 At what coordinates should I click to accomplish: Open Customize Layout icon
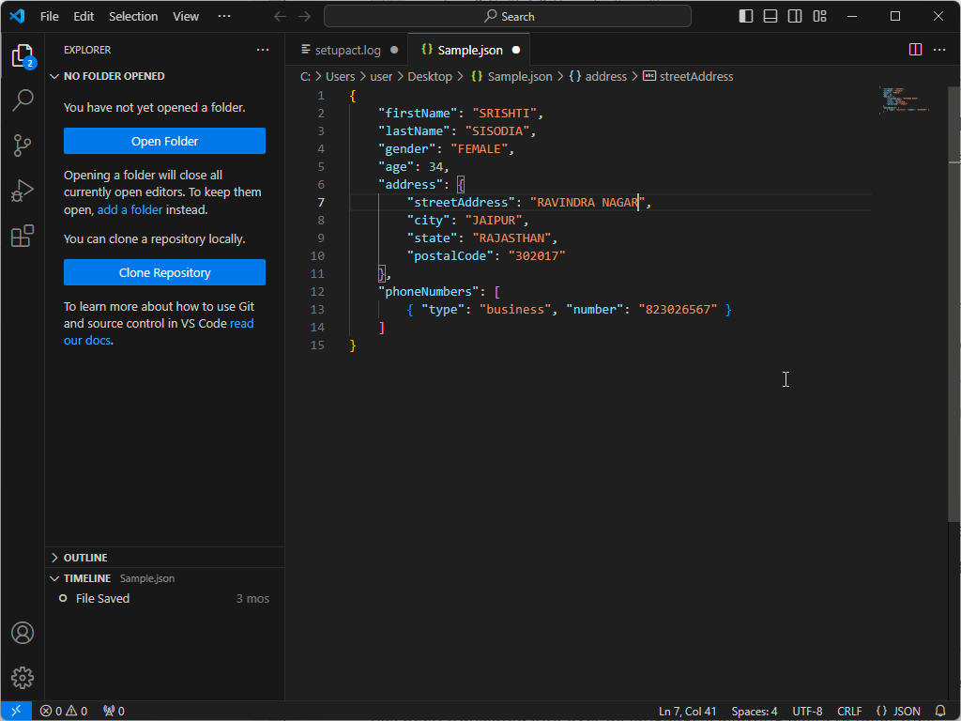tap(819, 17)
